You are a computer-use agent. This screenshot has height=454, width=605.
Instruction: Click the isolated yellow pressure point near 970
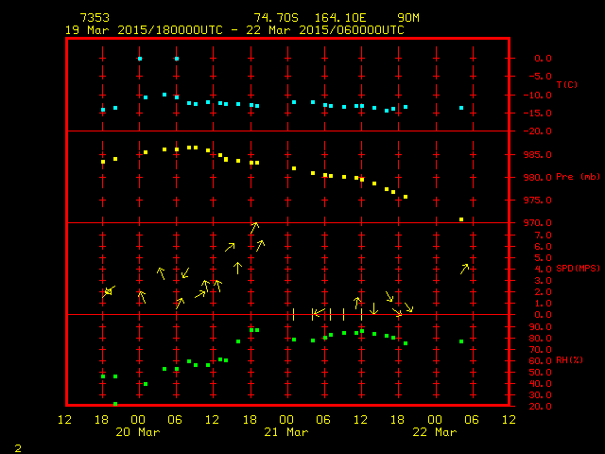(x=461, y=219)
